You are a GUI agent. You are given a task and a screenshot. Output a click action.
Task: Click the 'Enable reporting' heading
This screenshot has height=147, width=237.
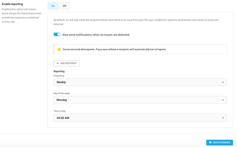[12, 4]
